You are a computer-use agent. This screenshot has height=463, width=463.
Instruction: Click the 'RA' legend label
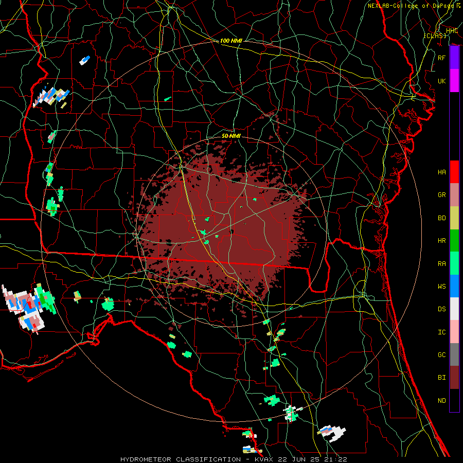pyautogui.click(x=441, y=264)
